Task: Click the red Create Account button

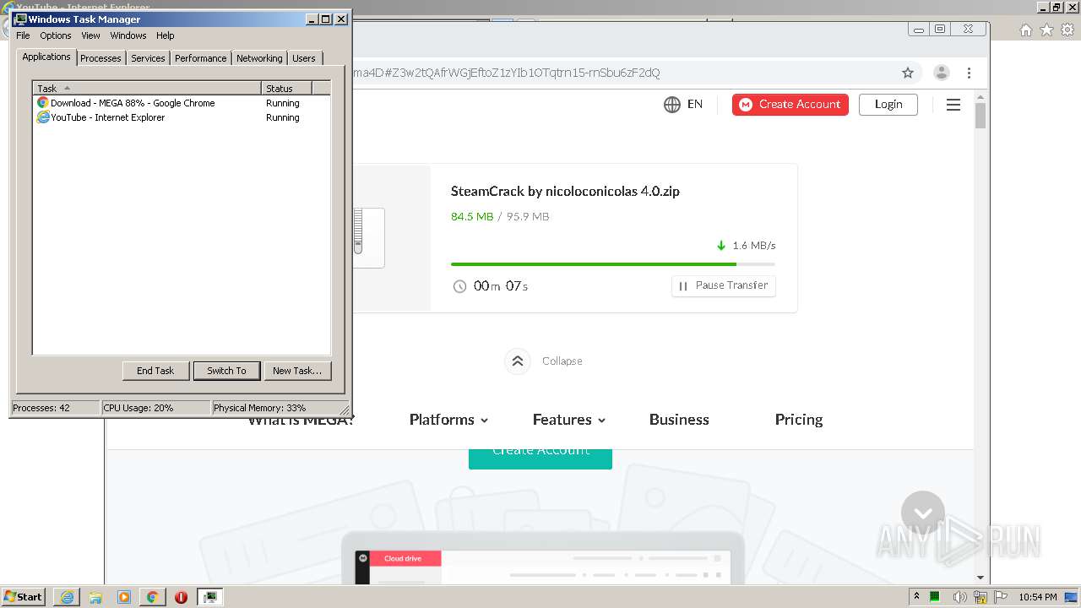Action: click(790, 105)
